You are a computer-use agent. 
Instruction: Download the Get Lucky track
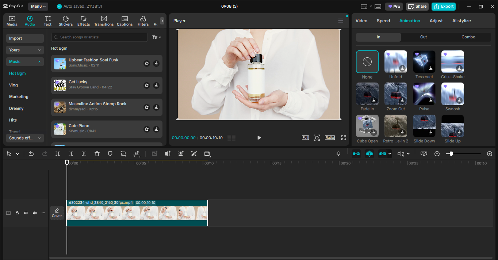(156, 85)
